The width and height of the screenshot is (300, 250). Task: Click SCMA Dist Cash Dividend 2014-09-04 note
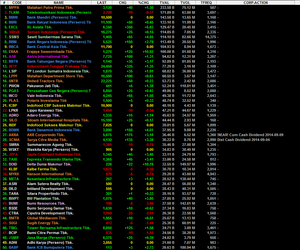(x=244, y=140)
